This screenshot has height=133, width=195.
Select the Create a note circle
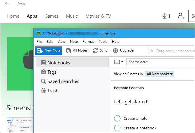[x=117, y=118]
